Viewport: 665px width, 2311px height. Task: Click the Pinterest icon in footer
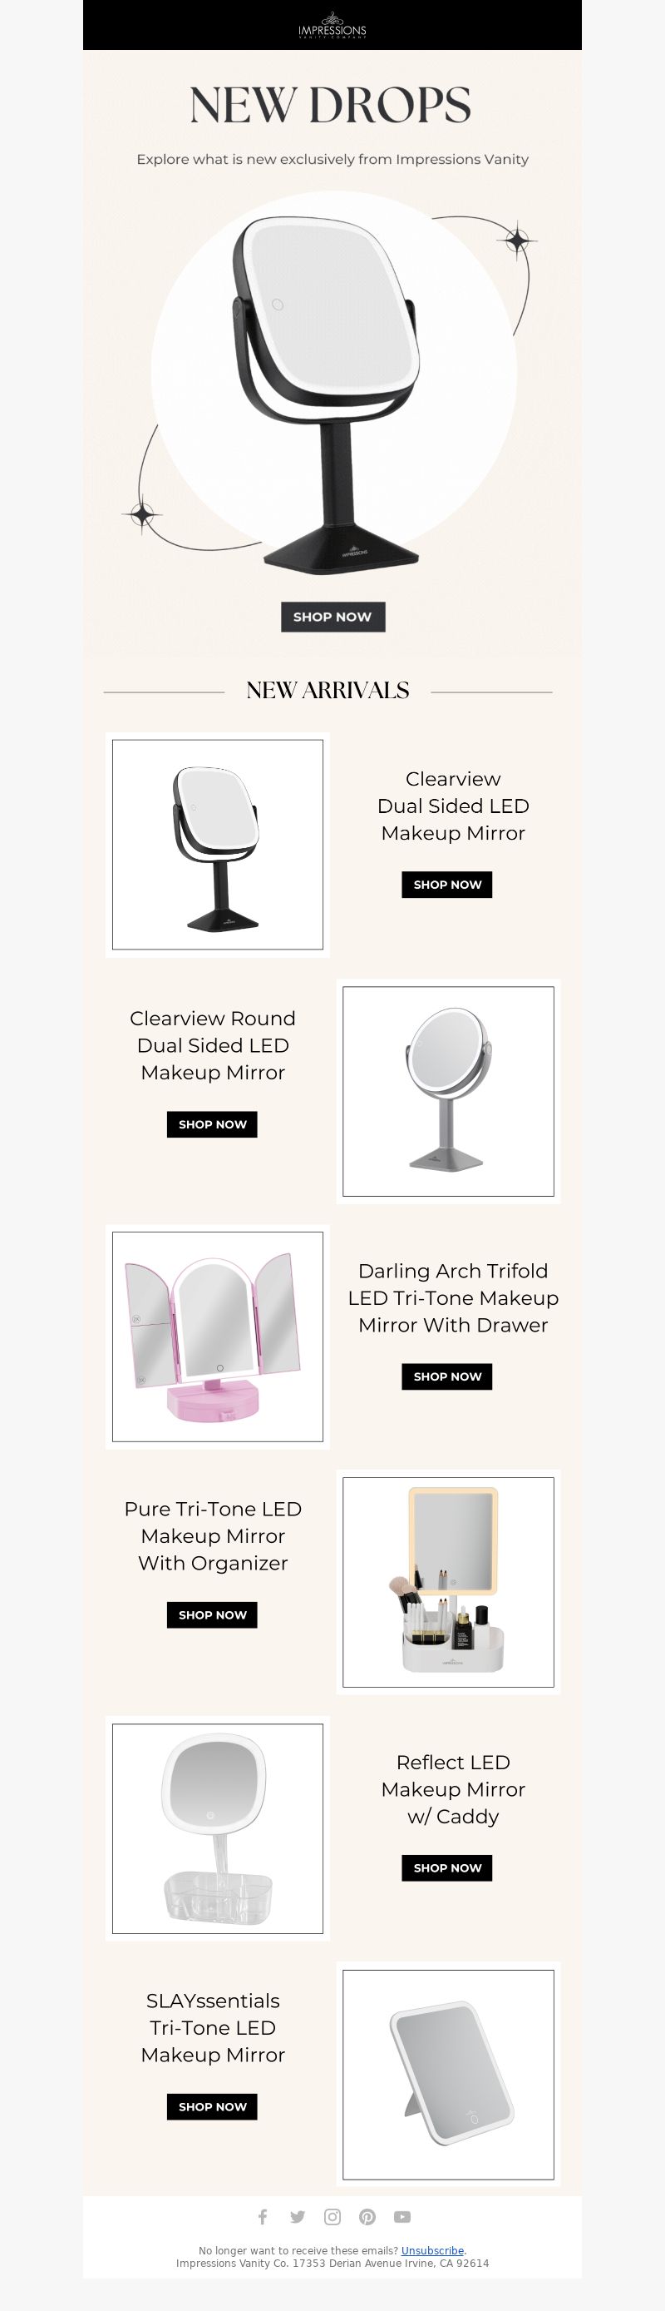367,2217
